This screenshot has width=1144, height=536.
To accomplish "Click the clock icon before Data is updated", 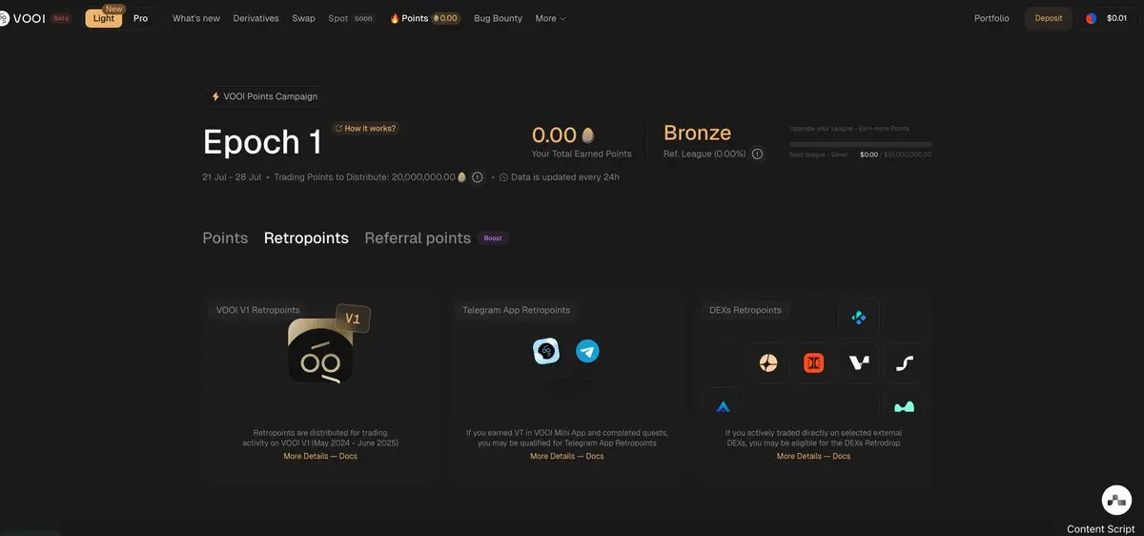I will tap(503, 176).
